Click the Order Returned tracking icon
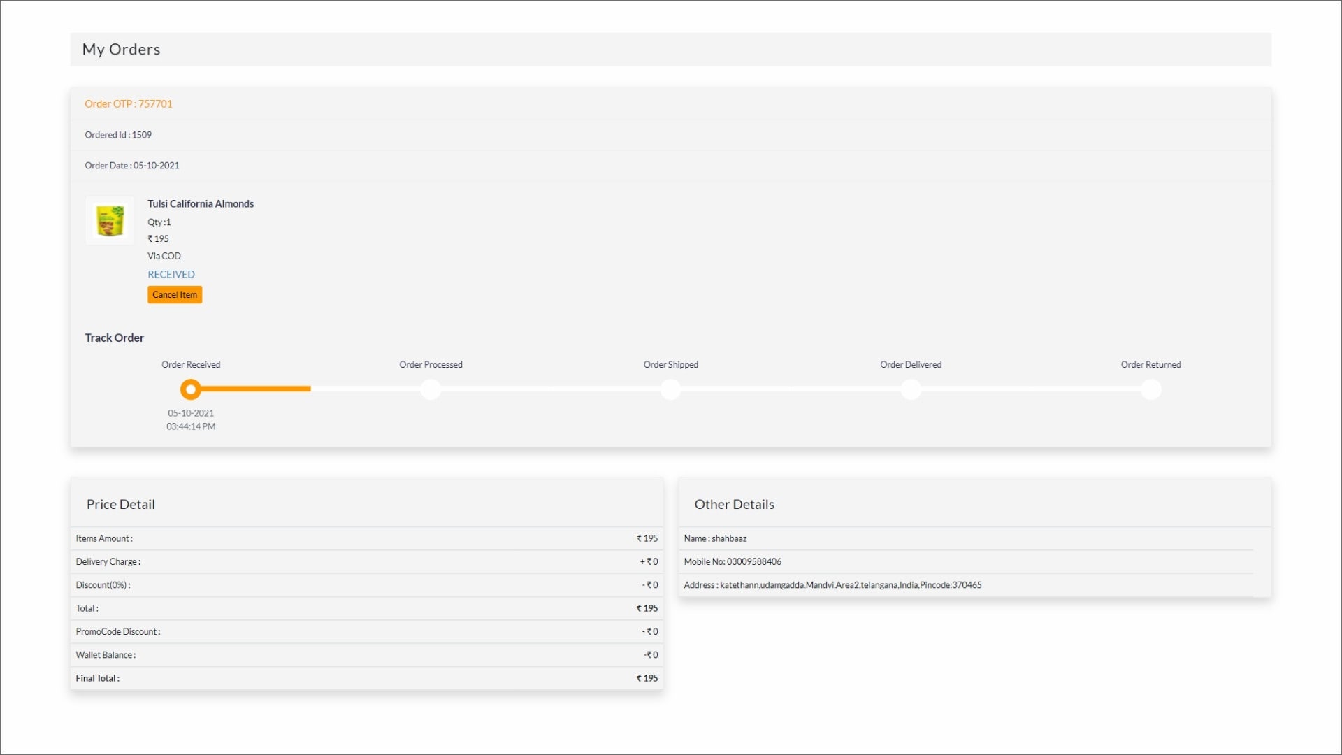 pos(1150,389)
